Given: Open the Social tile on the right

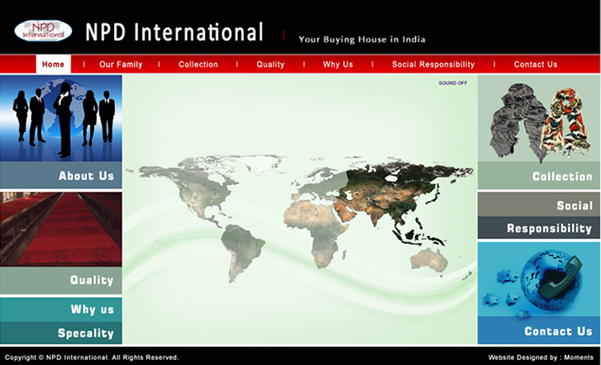Looking at the screenshot, I should pos(539,204).
